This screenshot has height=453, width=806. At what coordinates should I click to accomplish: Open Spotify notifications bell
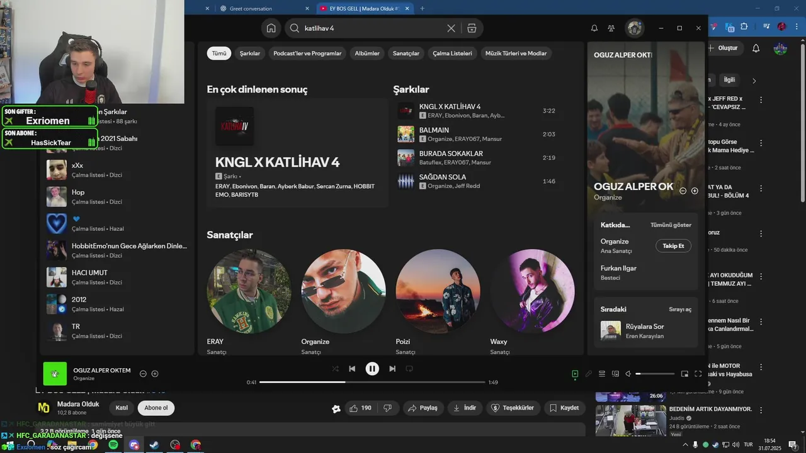[594, 28]
